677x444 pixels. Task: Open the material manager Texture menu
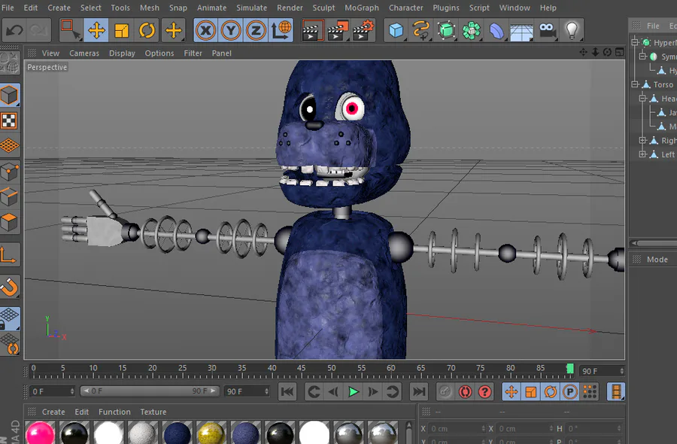pyautogui.click(x=153, y=412)
